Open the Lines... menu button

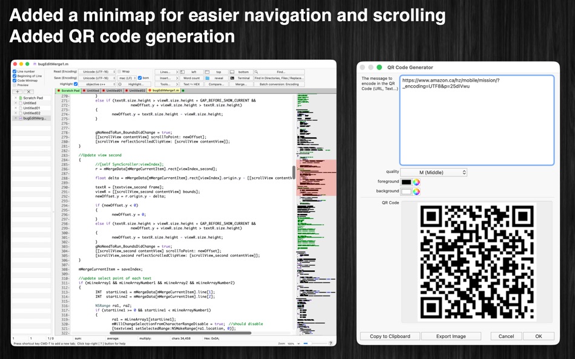166,72
